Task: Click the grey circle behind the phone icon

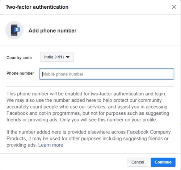Action: pyautogui.click(x=14, y=30)
